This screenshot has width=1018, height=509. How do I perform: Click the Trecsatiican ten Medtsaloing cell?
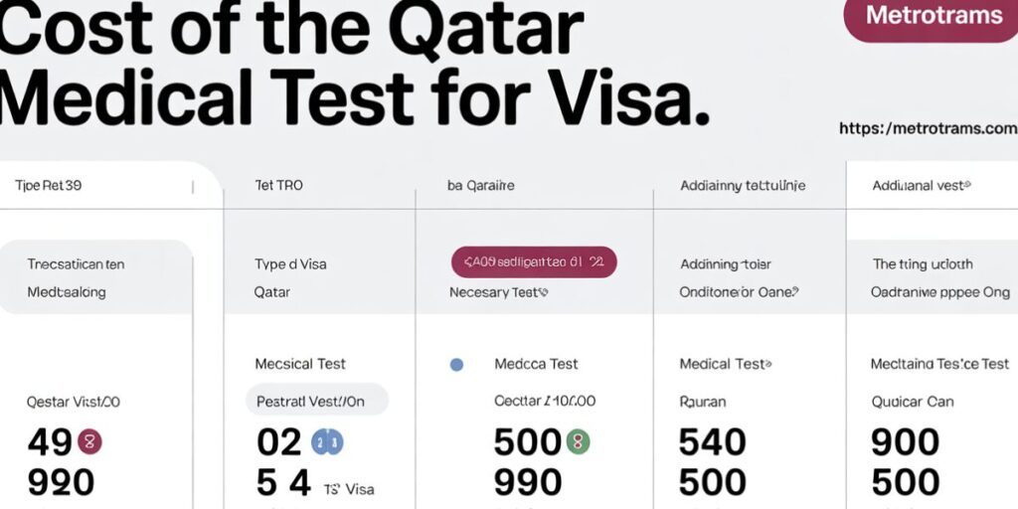point(76,278)
